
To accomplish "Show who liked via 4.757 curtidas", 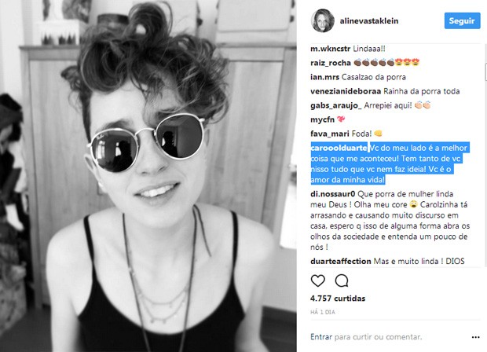I will click(x=338, y=299).
